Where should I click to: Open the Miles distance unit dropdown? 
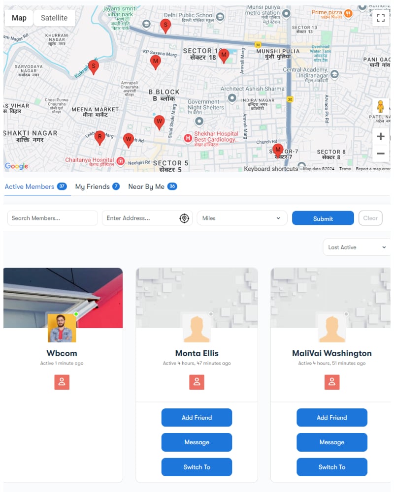click(242, 218)
